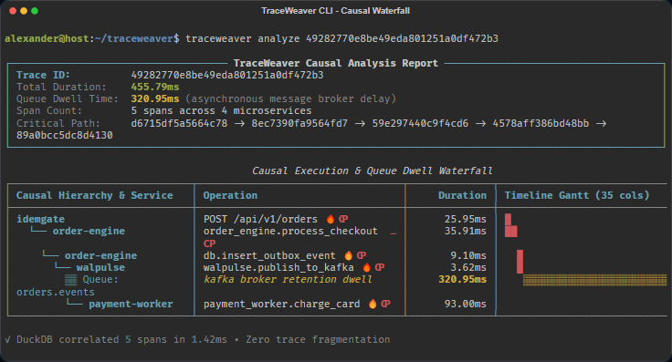Click the 320.95ms duration cell in the table

pos(462,279)
